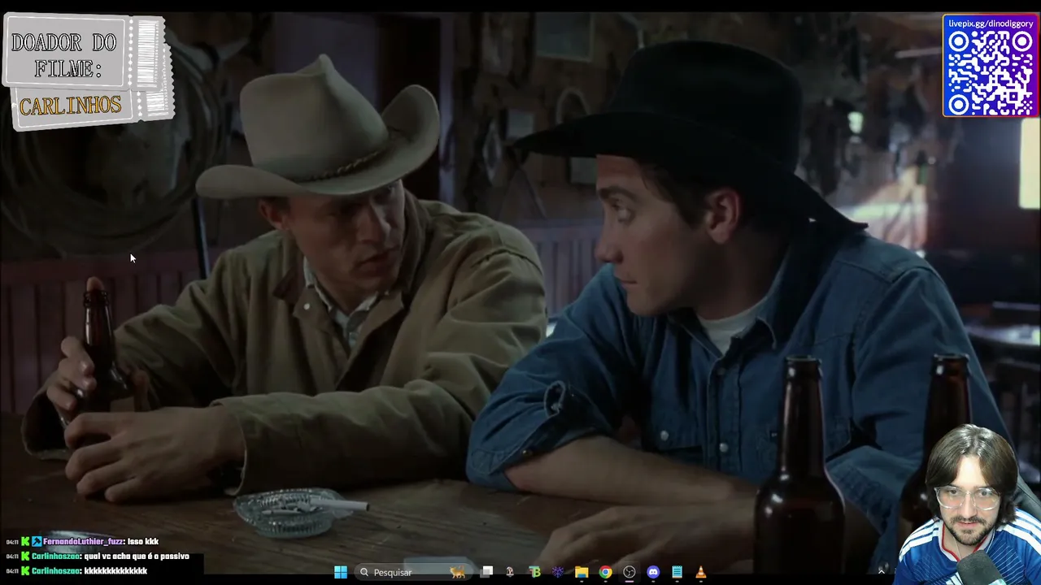Switch to OBS Studio on the taskbar

pyautogui.click(x=629, y=572)
